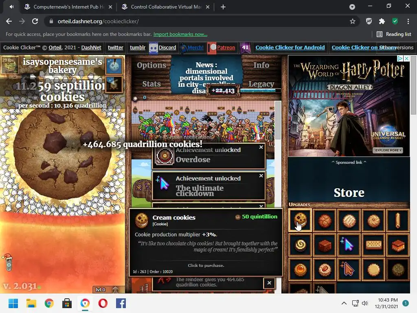The height and width of the screenshot is (313, 417).
Task: Buy the wafer stick upgrade
Action: click(x=398, y=220)
